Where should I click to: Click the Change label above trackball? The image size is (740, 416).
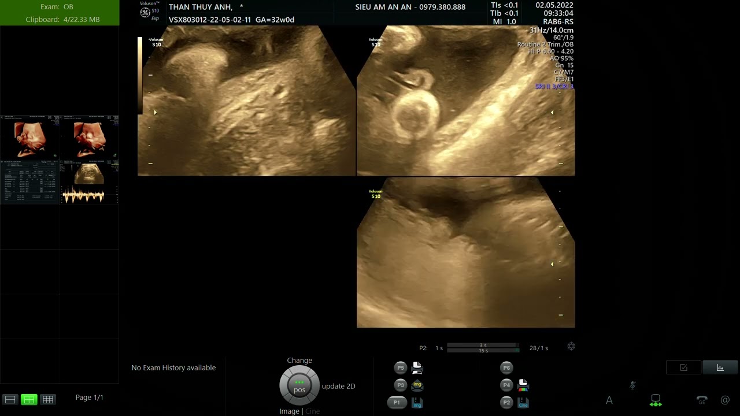pyautogui.click(x=299, y=360)
